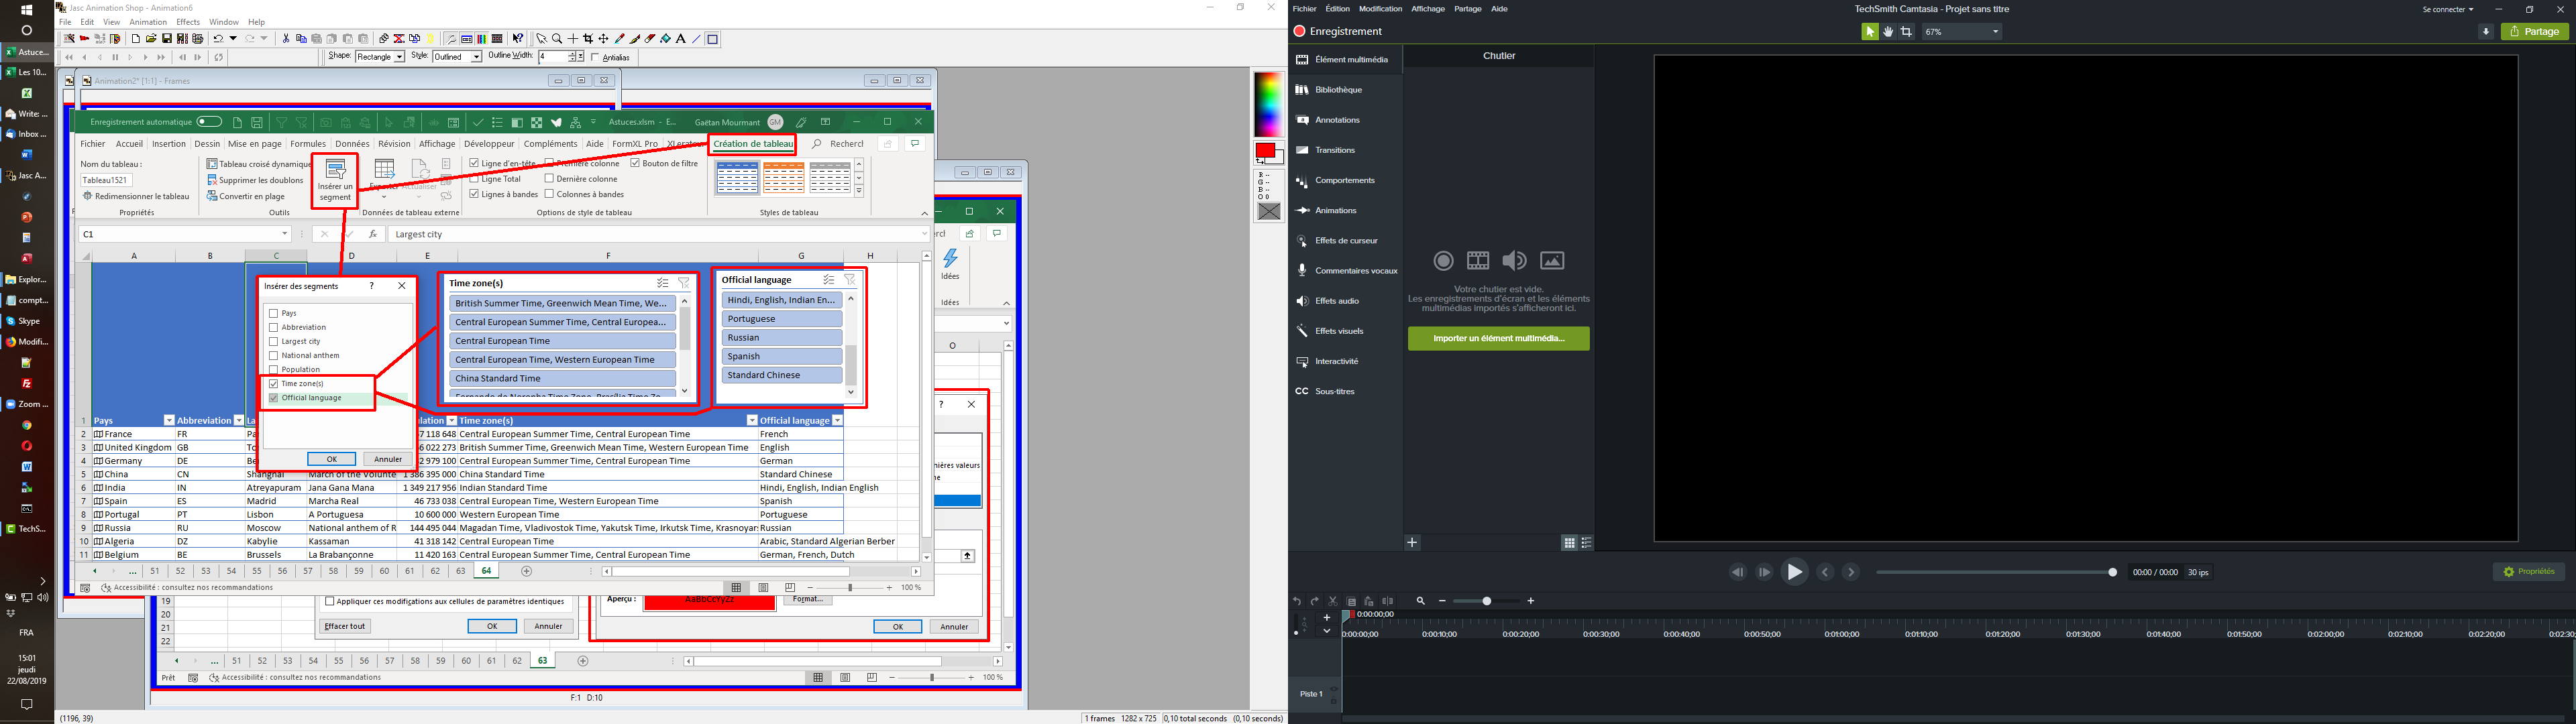Click the Propriétés button
This screenshot has width=2576, height=724.
[2529, 572]
